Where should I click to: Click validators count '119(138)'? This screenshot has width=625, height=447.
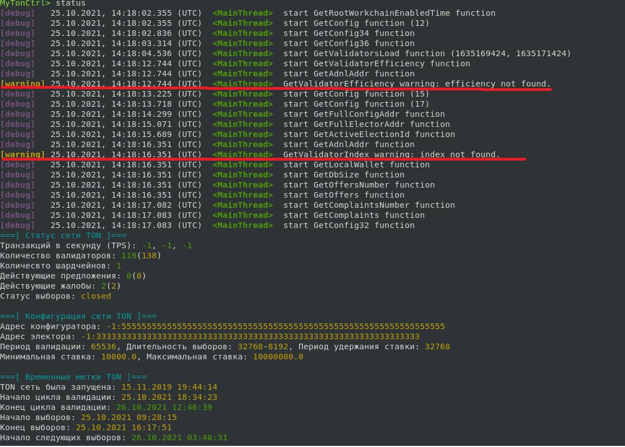[141, 256]
